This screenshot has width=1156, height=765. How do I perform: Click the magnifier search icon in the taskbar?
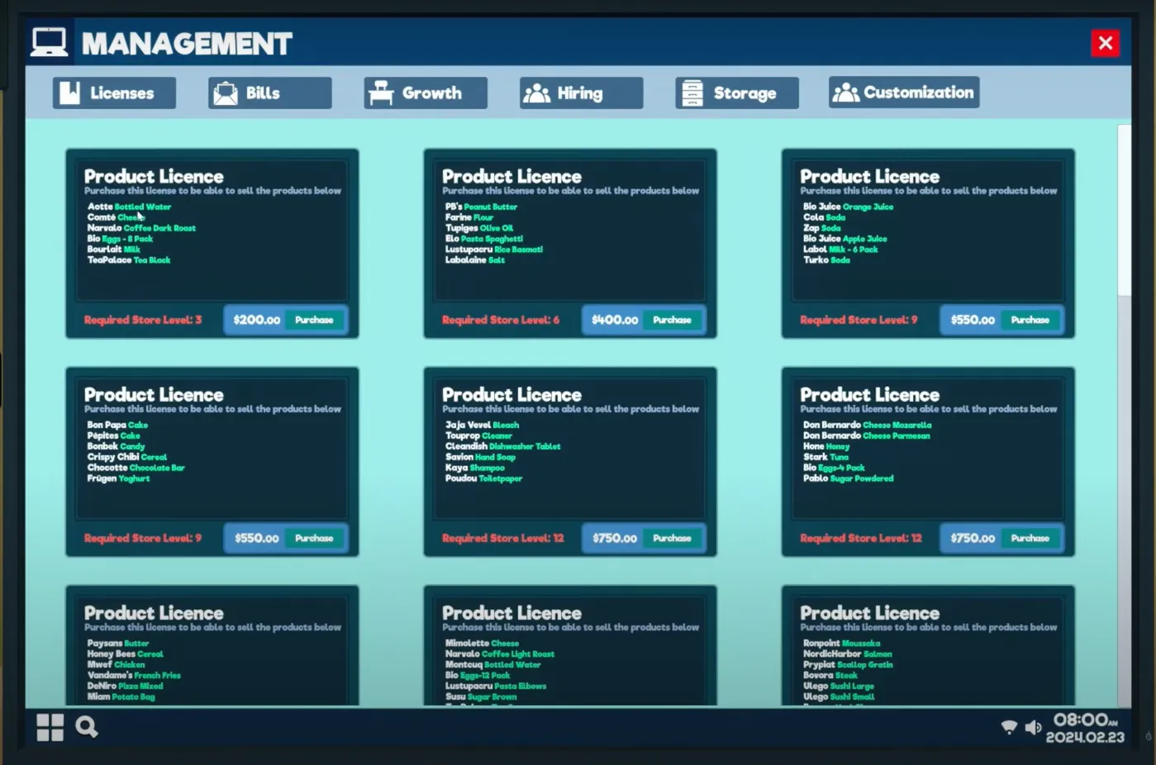click(x=86, y=727)
